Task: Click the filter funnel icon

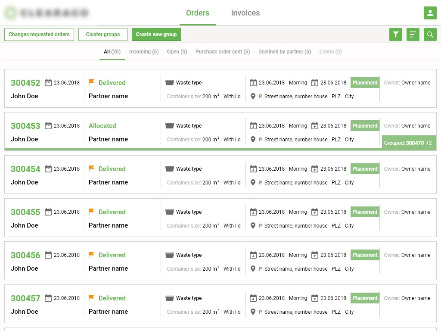Action: tap(395, 34)
